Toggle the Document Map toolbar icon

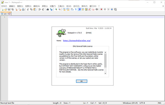click(86, 10)
